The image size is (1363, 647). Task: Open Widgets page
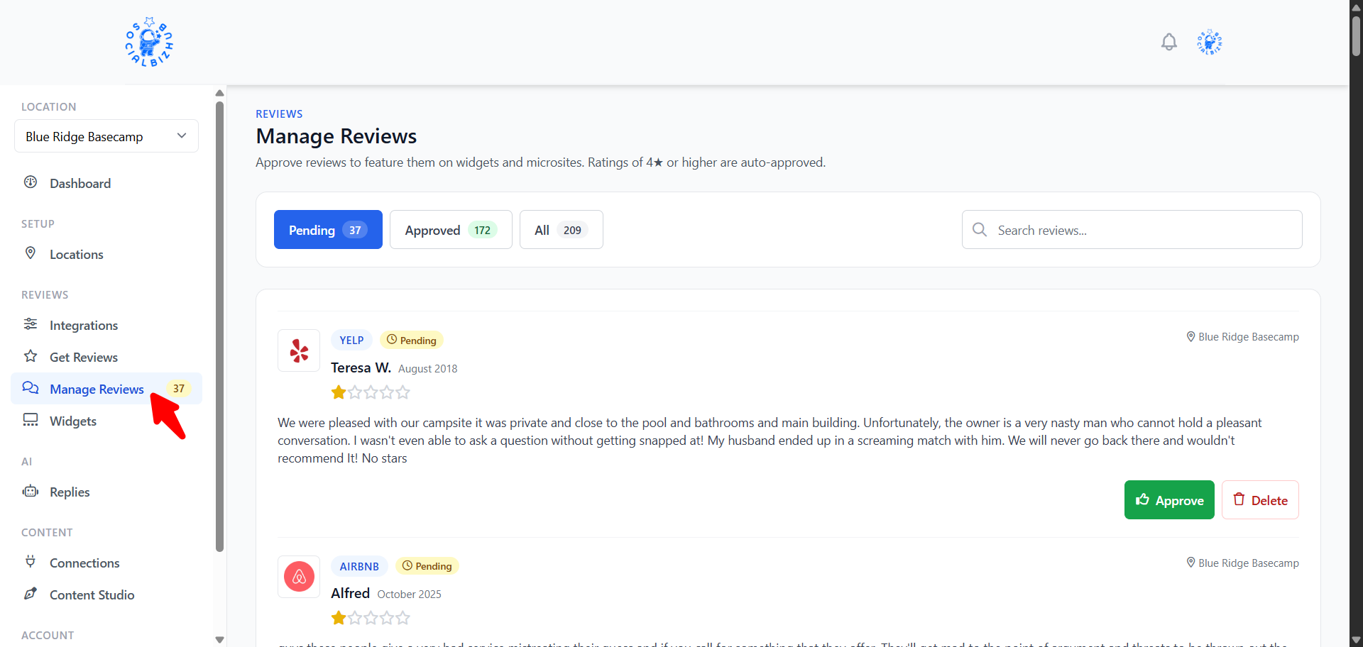pos(106,421)
